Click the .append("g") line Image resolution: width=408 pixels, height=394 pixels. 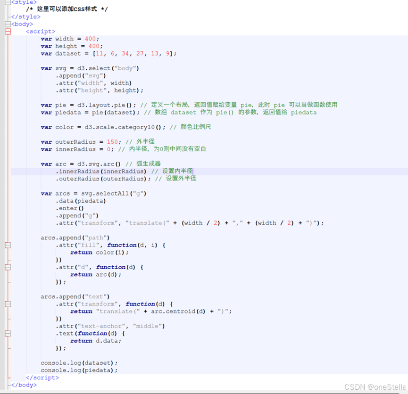(x=77, y=216)
